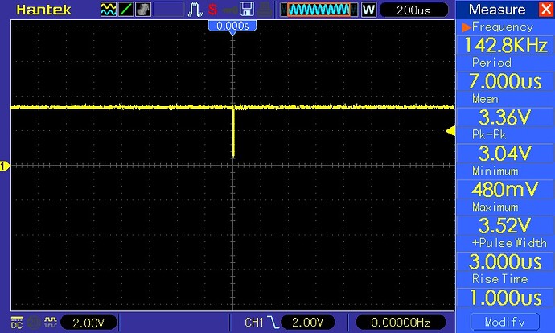Click the 1.000us rise time value
The width and height of the screenshot is (555, 333).
[x=505, y=298]
